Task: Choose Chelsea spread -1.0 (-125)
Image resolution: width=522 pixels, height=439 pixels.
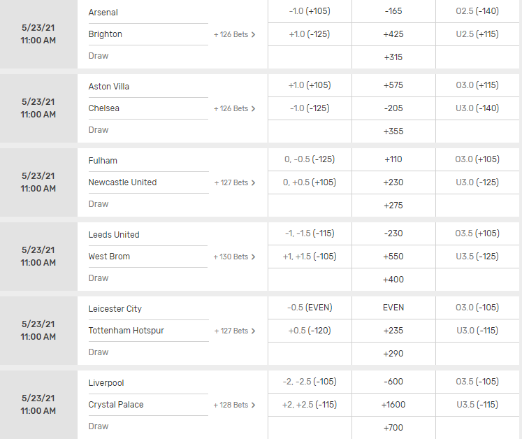Action: tap(310, 108)
